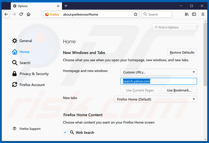Click the magnifier icon next to Web Search
209x143 pixels.
72,132
